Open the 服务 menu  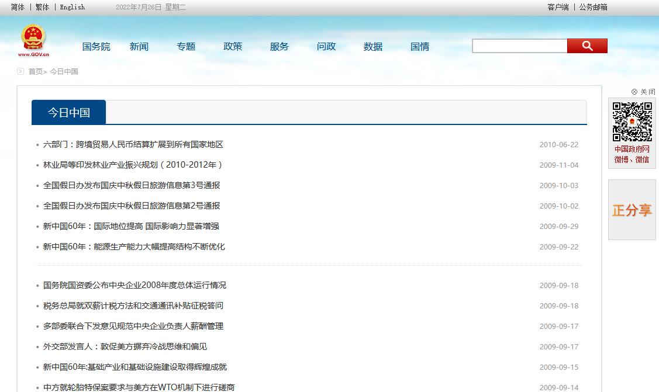click(x=279, y=47)
